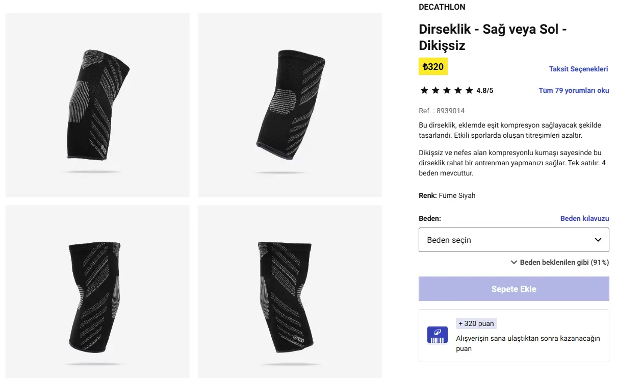
Task: Click the DECATHLON brand name
Action: pyautogui.click(x=442, y=7)
